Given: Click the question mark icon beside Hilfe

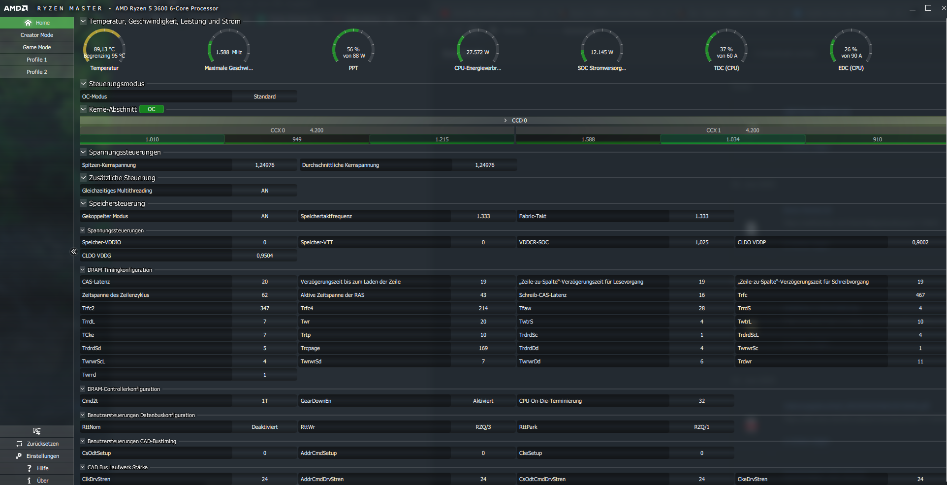Looking at the screenshot, I should (x=29, y=468).
